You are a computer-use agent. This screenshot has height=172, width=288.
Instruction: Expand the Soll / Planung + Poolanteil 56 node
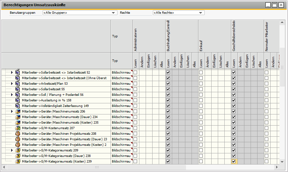[12, 95]
